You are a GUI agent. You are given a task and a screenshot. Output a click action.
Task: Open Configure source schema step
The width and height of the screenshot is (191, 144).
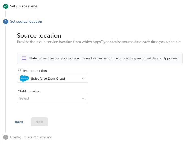coord(31,137)
